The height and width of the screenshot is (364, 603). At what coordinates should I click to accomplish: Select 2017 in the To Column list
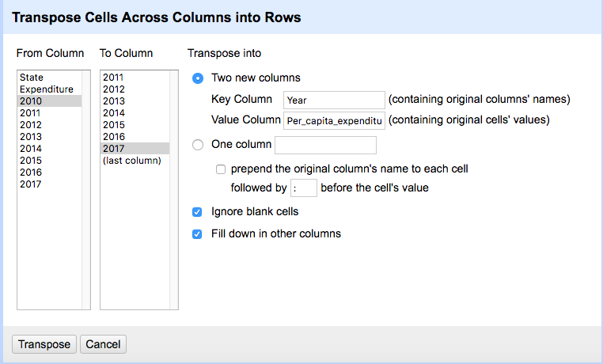135,148
